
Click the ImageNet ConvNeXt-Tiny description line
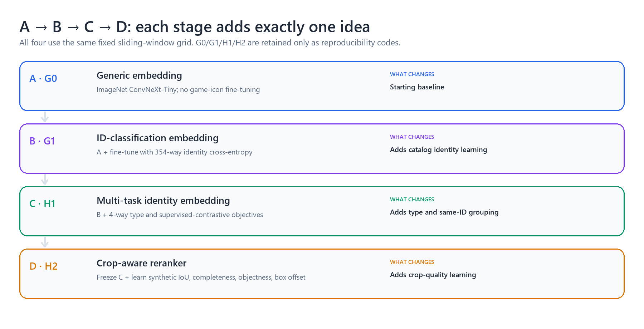click(x=178, y=89)
